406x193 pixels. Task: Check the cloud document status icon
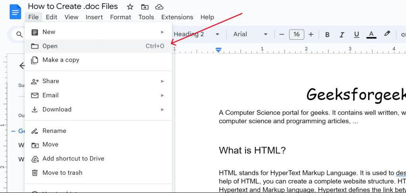click(159, 7)
